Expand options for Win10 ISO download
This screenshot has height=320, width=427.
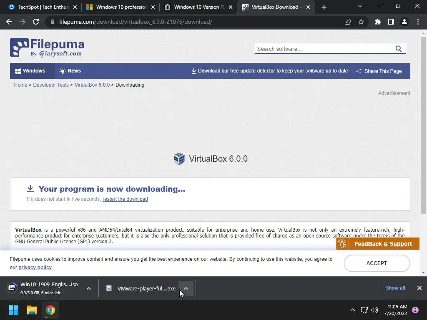pos(89,288)
